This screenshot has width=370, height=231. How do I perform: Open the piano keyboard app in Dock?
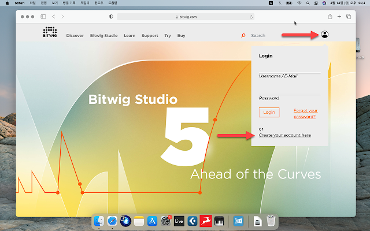(x=219, y=221)
